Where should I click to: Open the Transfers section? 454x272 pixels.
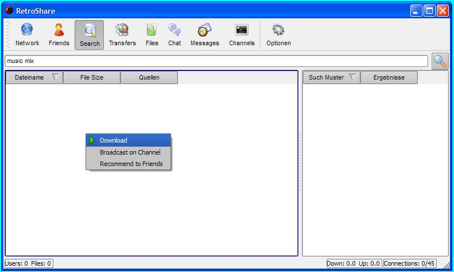122,35
